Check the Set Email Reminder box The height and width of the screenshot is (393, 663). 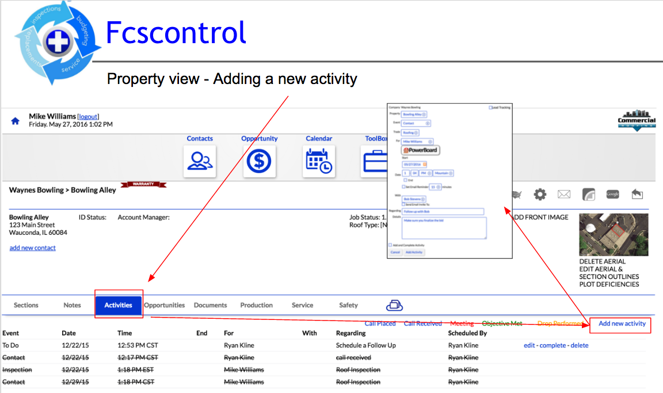(x=403, y=186)
